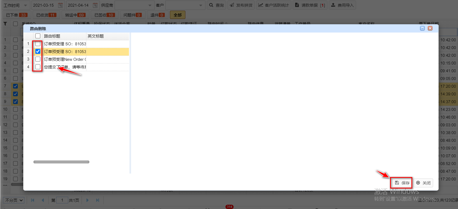Open the calendar picker for start date 2021-03-15

pos(60,5)
